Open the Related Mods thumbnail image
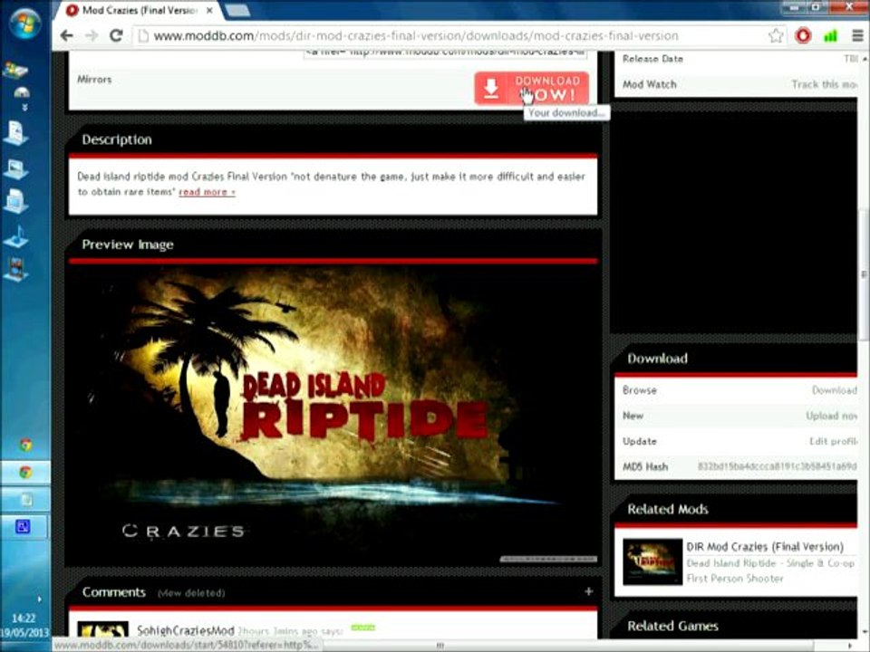Viewport: 870px width, 652px height. click(x=652, y=561)
